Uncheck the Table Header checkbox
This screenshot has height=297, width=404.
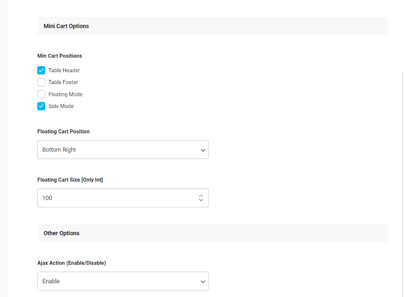[41, 71]
